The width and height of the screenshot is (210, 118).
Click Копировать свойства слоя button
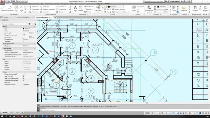coord(121,12)
